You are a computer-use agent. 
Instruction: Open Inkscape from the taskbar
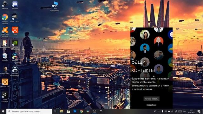tap(101, 111)
